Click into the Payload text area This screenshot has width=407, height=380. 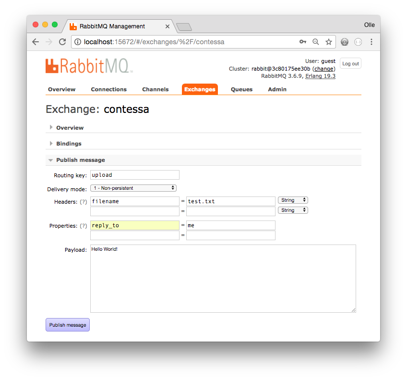click(x=223, y=279)
